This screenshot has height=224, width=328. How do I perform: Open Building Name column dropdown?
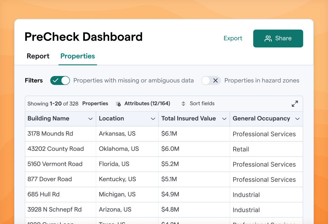click(90, 119)
